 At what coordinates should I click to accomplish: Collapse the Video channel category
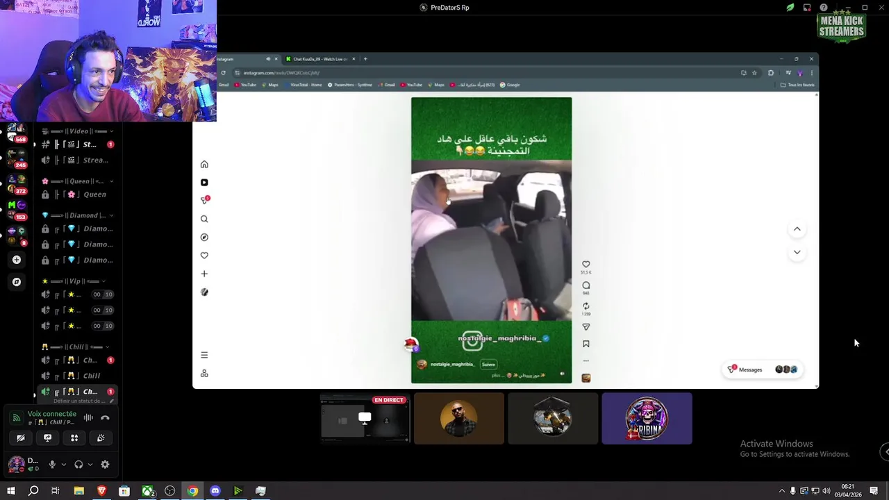(x=77, y=131)
